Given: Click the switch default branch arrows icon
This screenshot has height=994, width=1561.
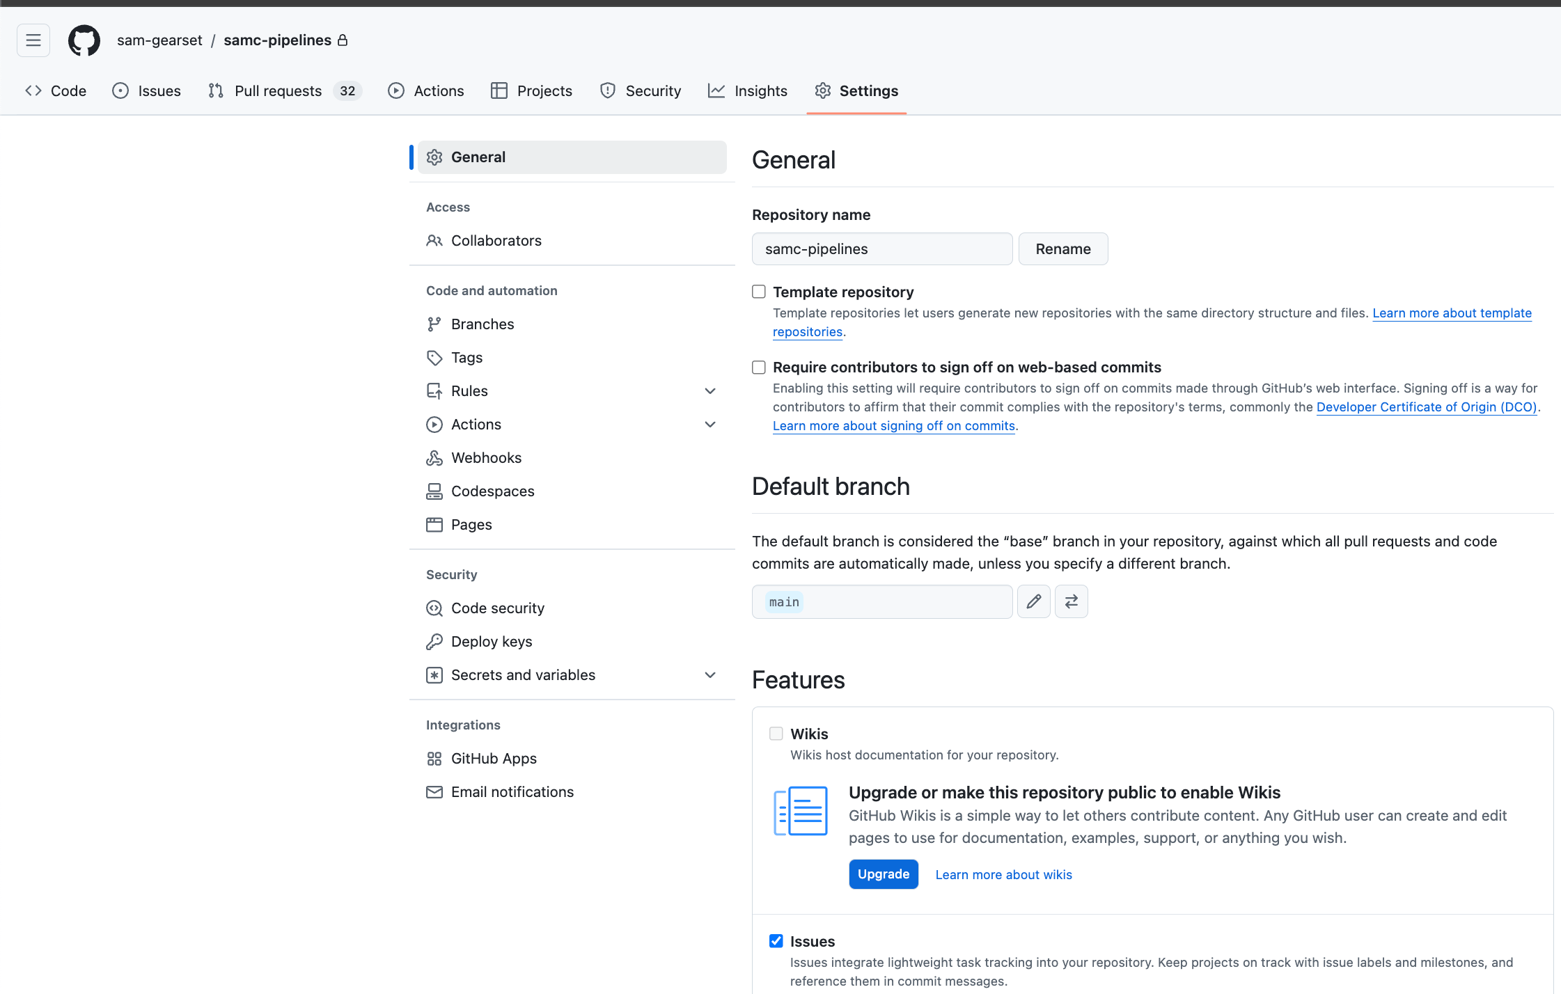Looking at the screenshot, I should point(1071,601).
